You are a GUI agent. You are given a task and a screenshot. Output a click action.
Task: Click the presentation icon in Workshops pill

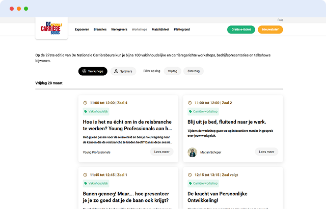pyautogui.click(x=84, y=72)
